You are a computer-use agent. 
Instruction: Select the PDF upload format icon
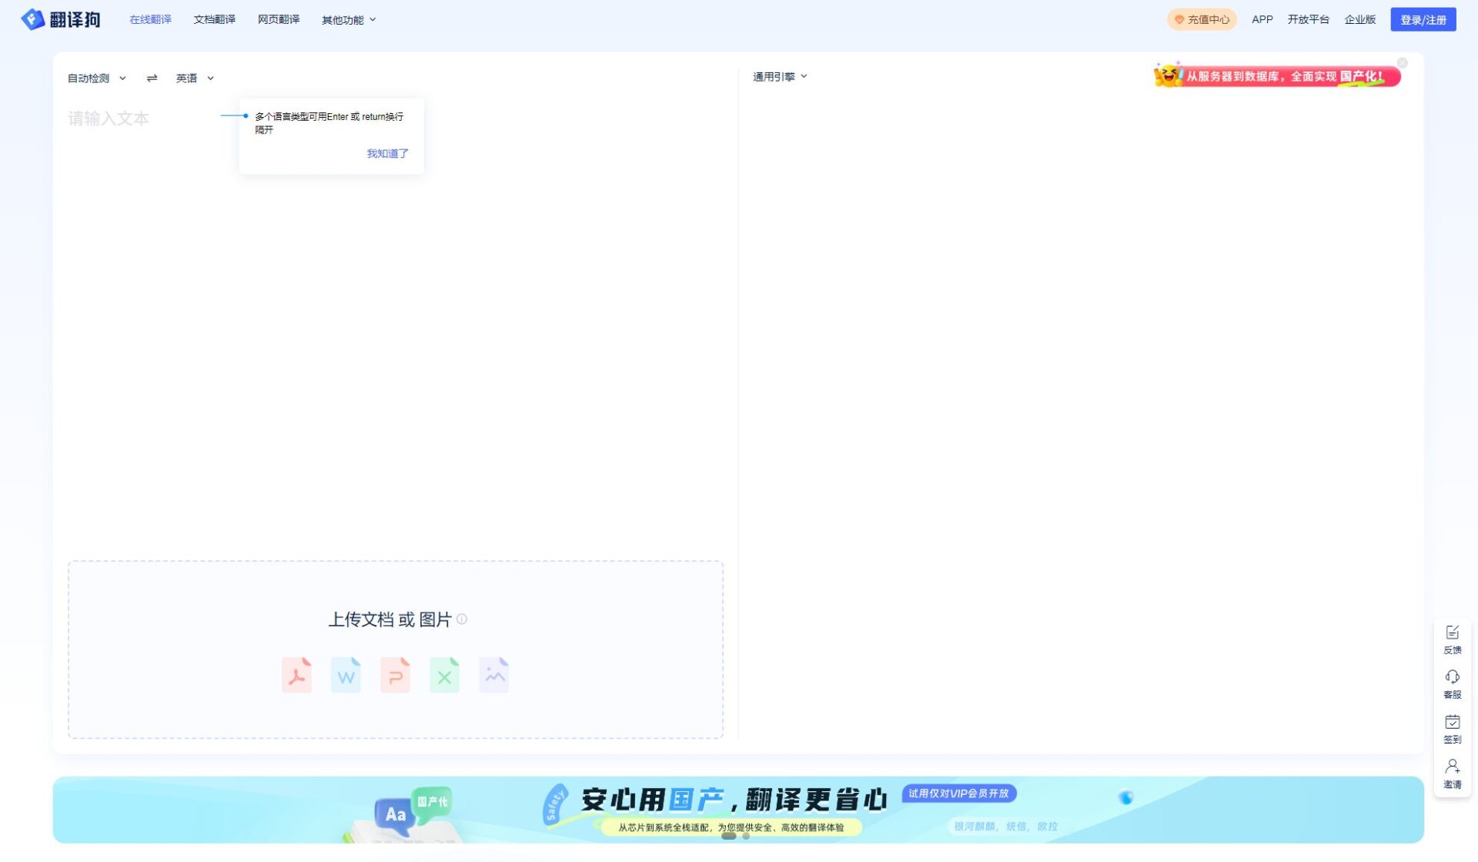296,674
